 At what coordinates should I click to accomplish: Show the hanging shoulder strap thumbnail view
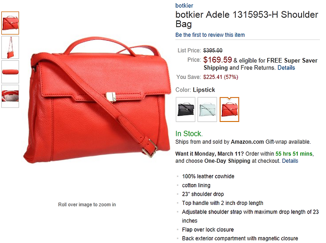pos(10,47)
